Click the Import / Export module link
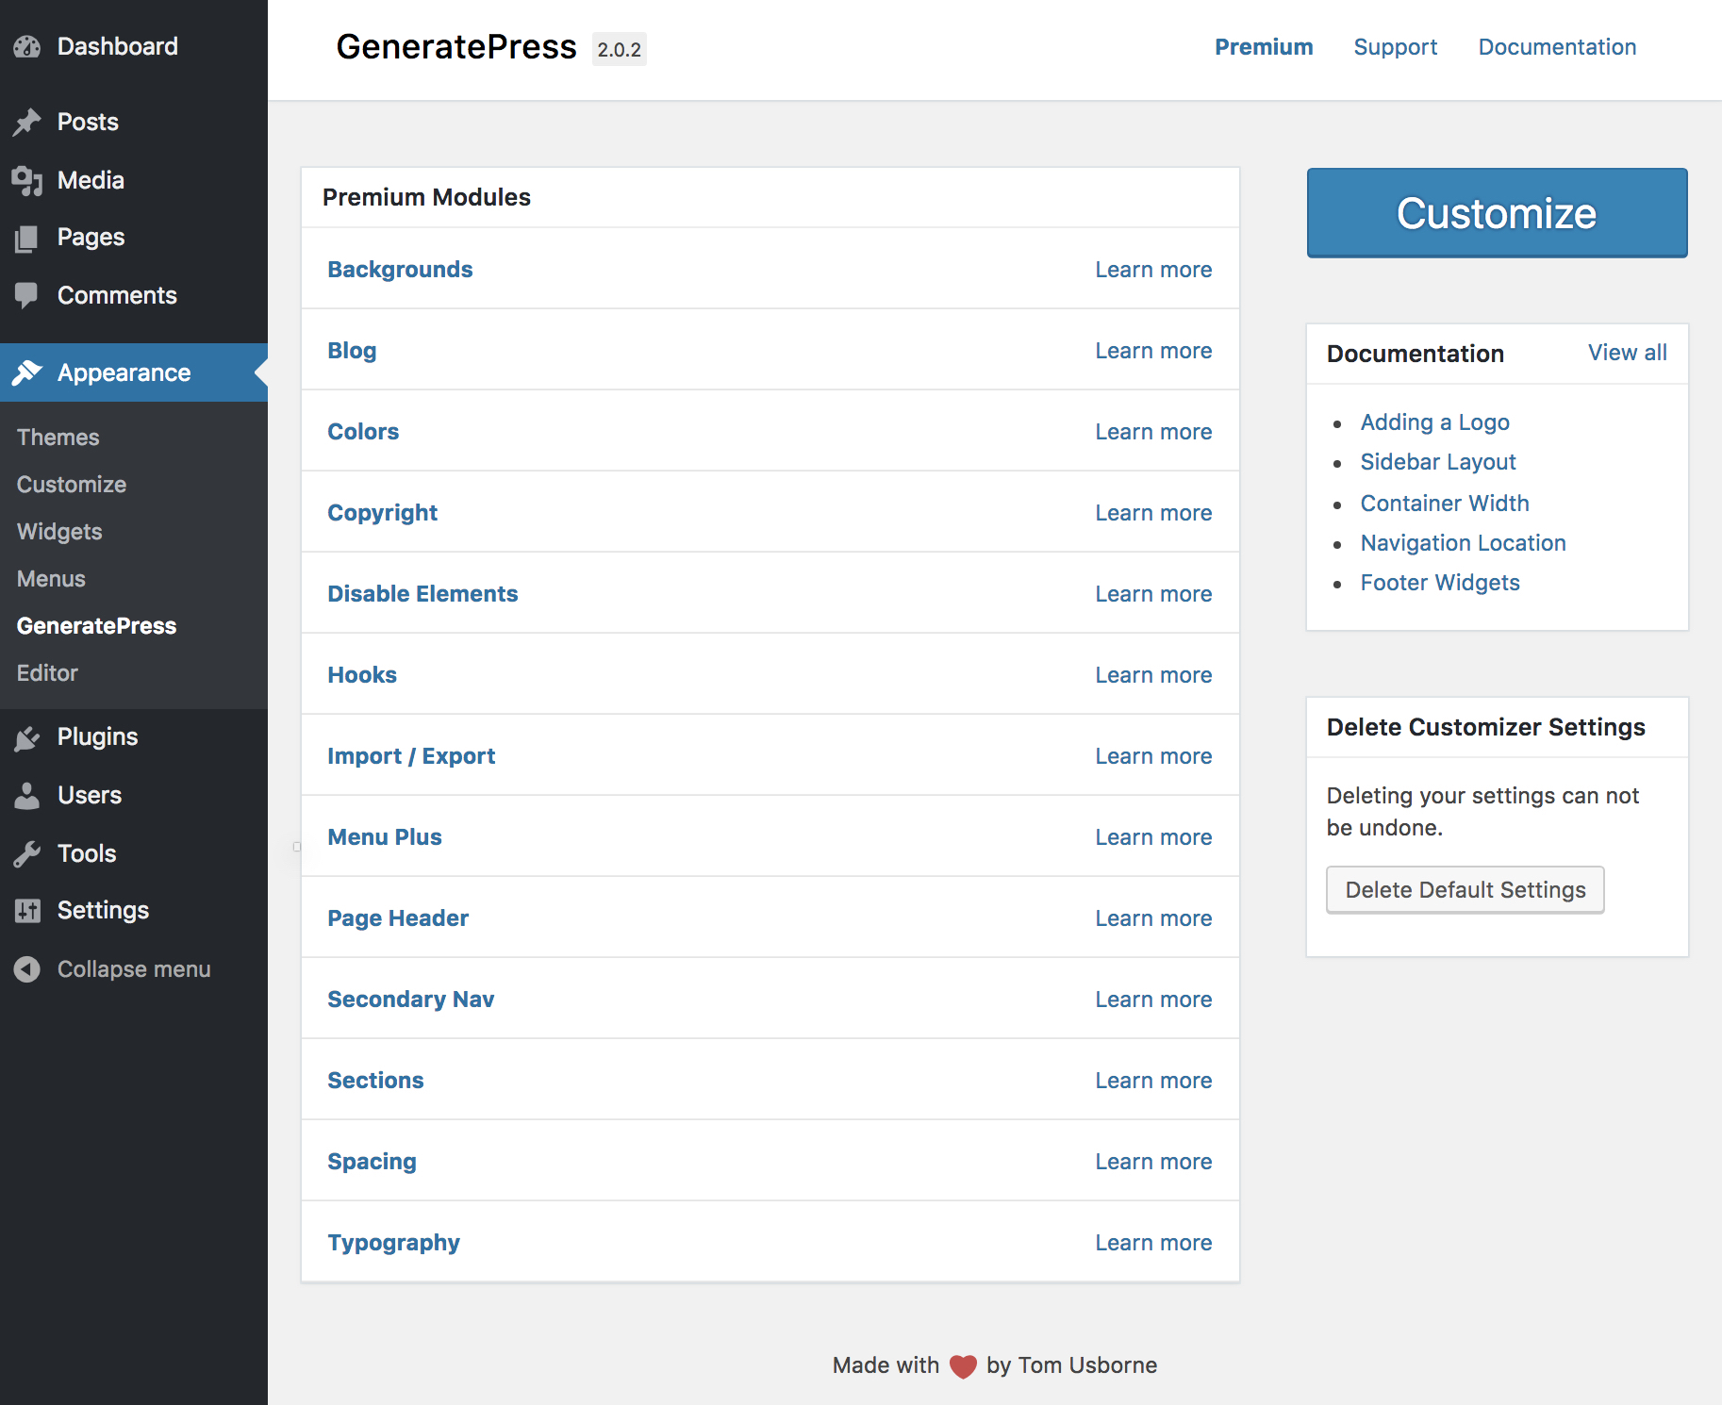 pos(411,756)
